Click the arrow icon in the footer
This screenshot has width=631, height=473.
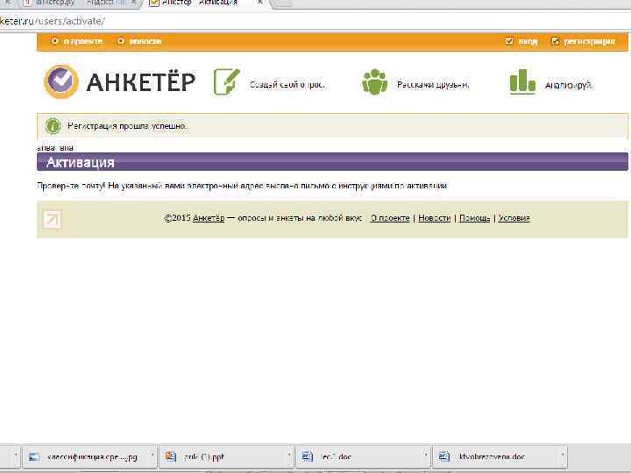pos(52,219)
